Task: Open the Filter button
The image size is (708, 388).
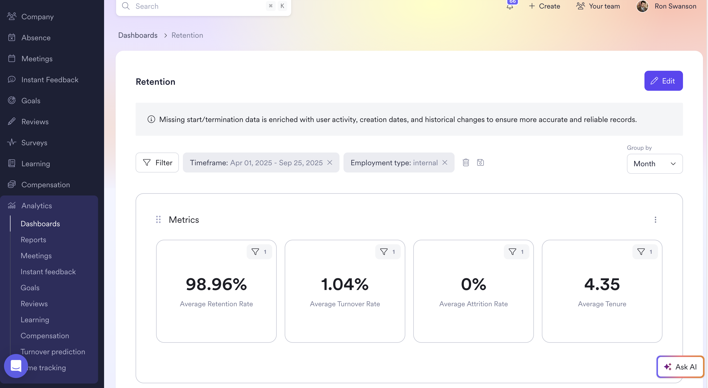Action: (157, 162)
